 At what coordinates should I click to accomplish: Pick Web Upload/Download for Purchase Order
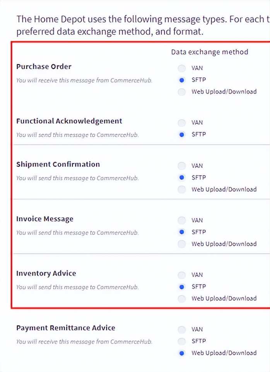pos(181,92)
